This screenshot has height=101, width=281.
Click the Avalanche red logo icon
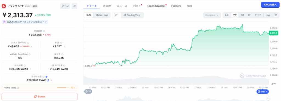(4, 6)
